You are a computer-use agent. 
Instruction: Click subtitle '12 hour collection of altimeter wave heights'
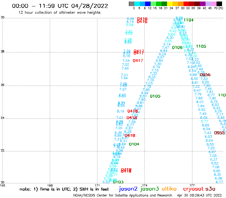point(59,12)
